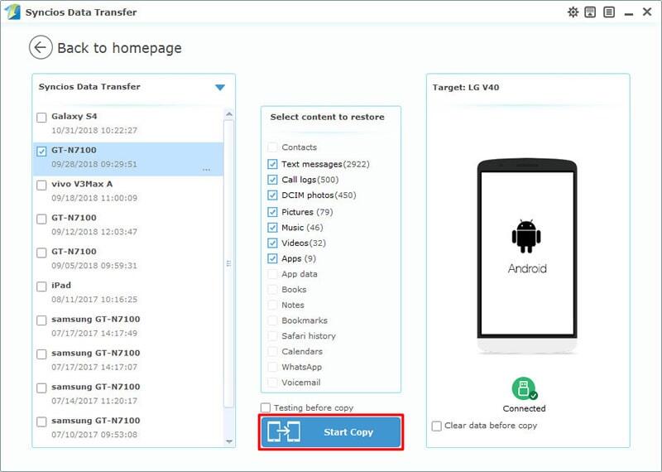This screenshot has width=662, height=472.
Task: Click the Bookmarks content label
Action: tap(305, 320)
